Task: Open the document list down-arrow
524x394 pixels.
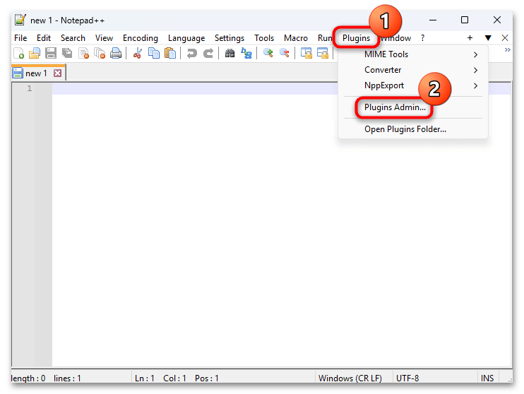Action: point(488,38)
